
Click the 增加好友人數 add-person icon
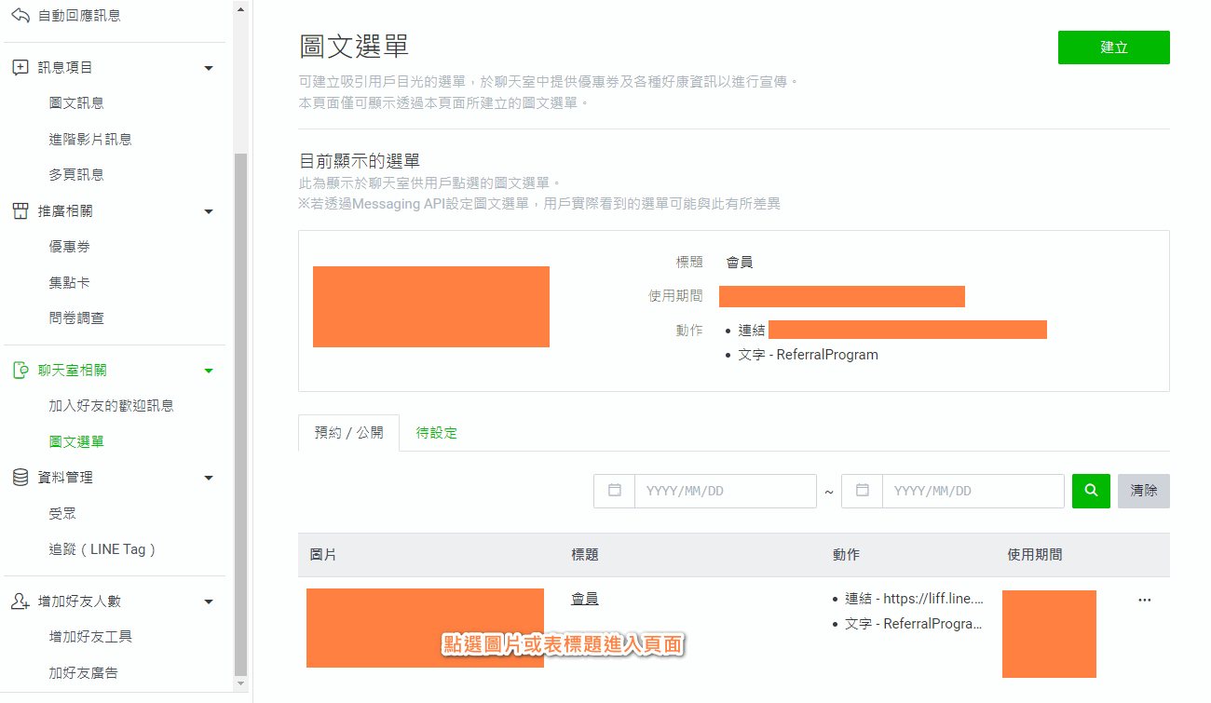(x=20, y=602)
